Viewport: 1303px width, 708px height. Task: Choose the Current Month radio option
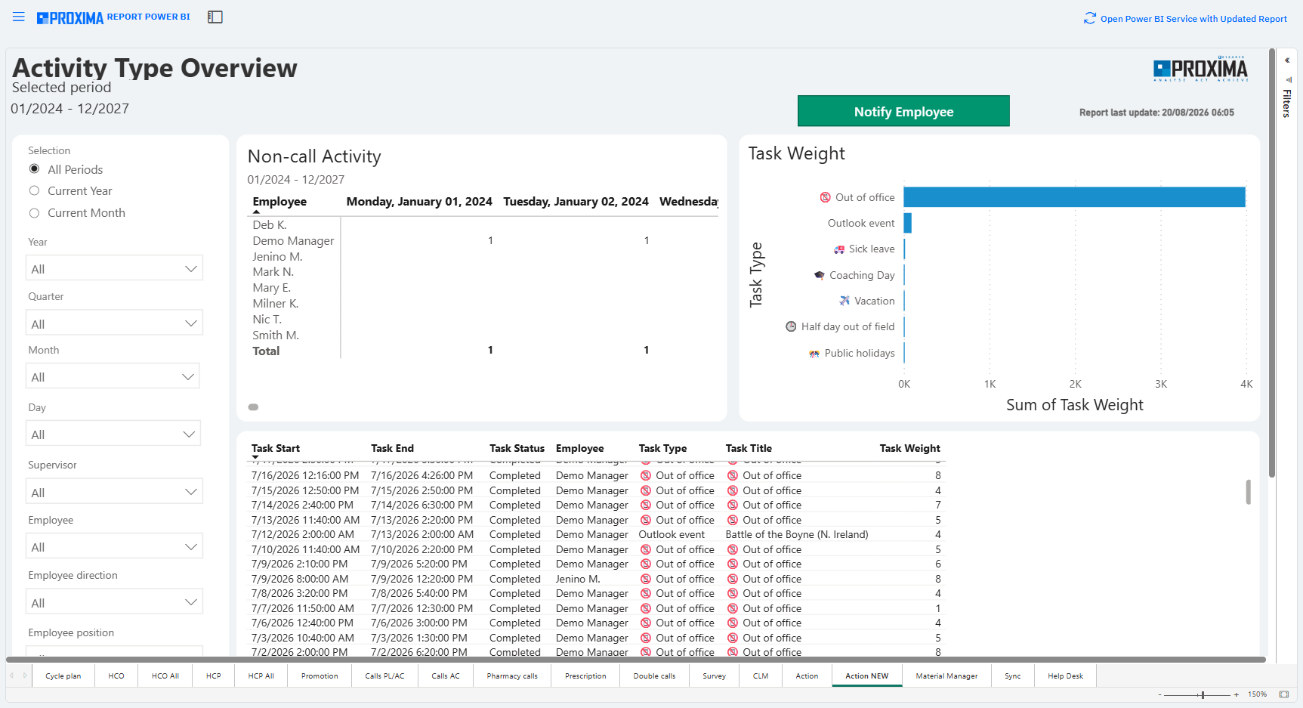coord(34,213)
